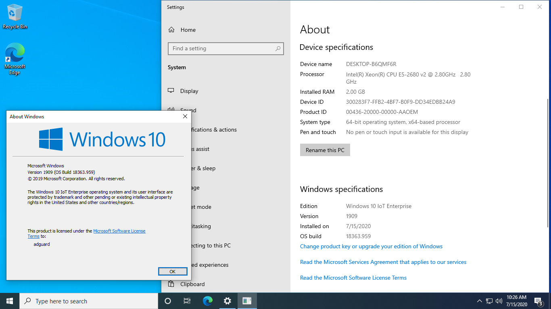Open the Microsoft Services Agreement link

[383, 262]
